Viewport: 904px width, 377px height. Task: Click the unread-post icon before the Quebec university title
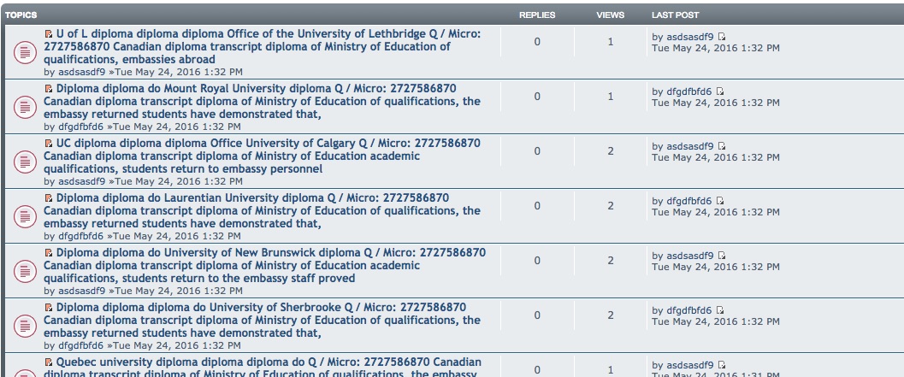click(49, 362)
